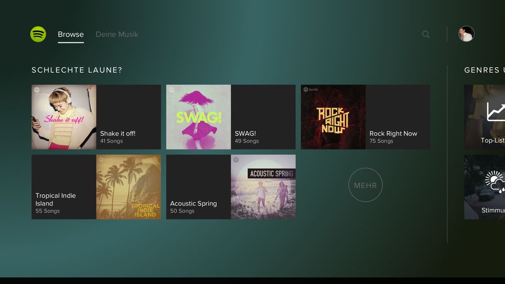Select the Rock Right Now cover art
Viewport: 505px width, 284px height.
click(333, 117)
